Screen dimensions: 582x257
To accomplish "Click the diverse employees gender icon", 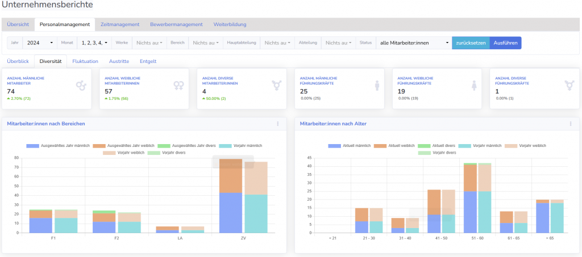I will coord(277,85).
